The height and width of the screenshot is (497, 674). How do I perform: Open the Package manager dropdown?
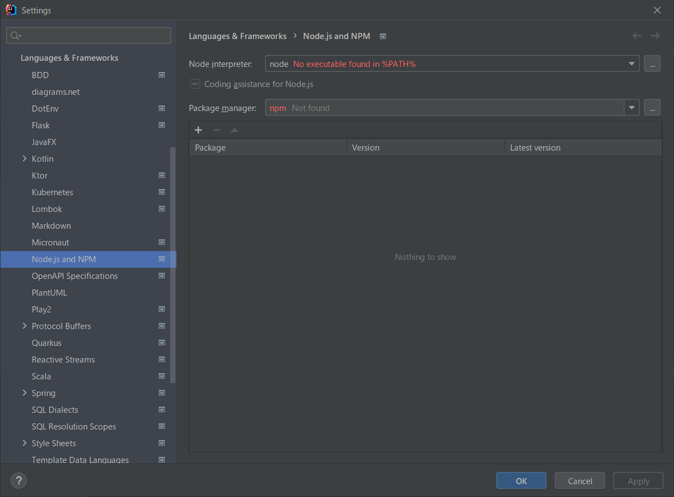[632, 108]
